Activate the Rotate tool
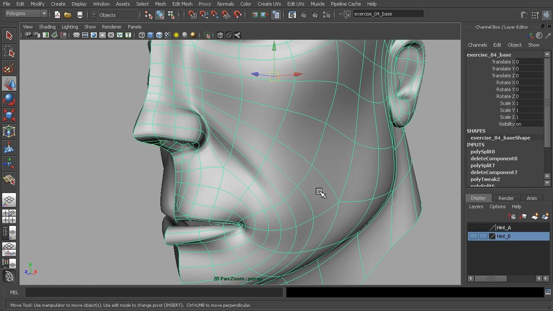Screen dimensions: 553x311 [x=9, y=100]
